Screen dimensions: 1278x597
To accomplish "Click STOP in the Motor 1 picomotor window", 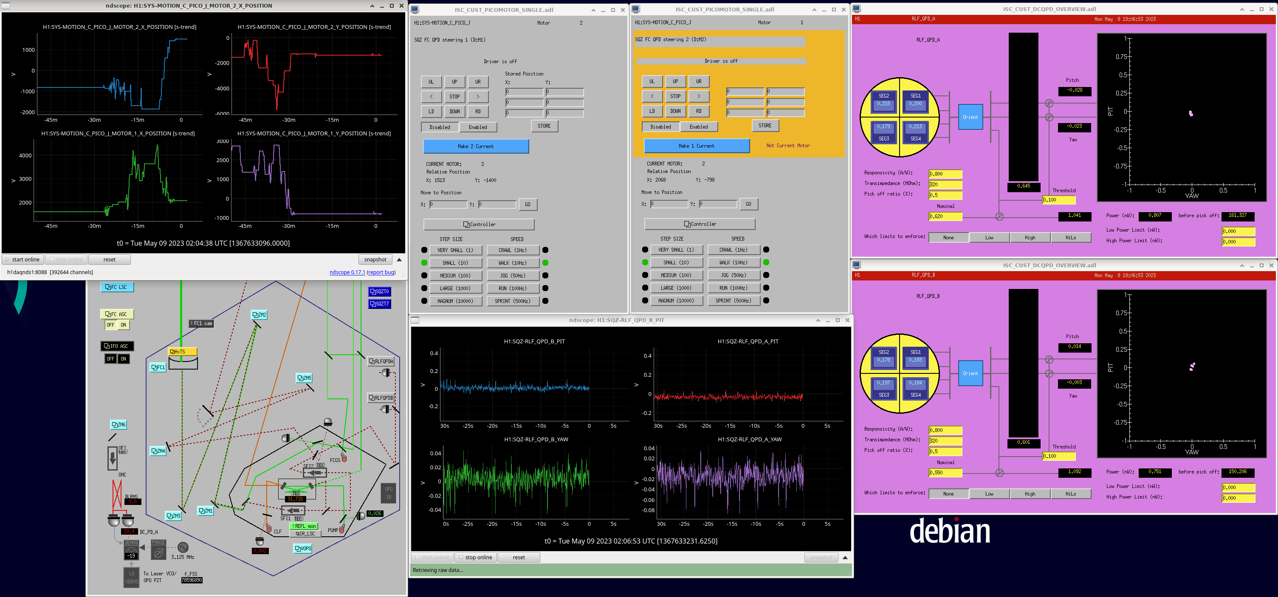I will click(x=675, y=96).
